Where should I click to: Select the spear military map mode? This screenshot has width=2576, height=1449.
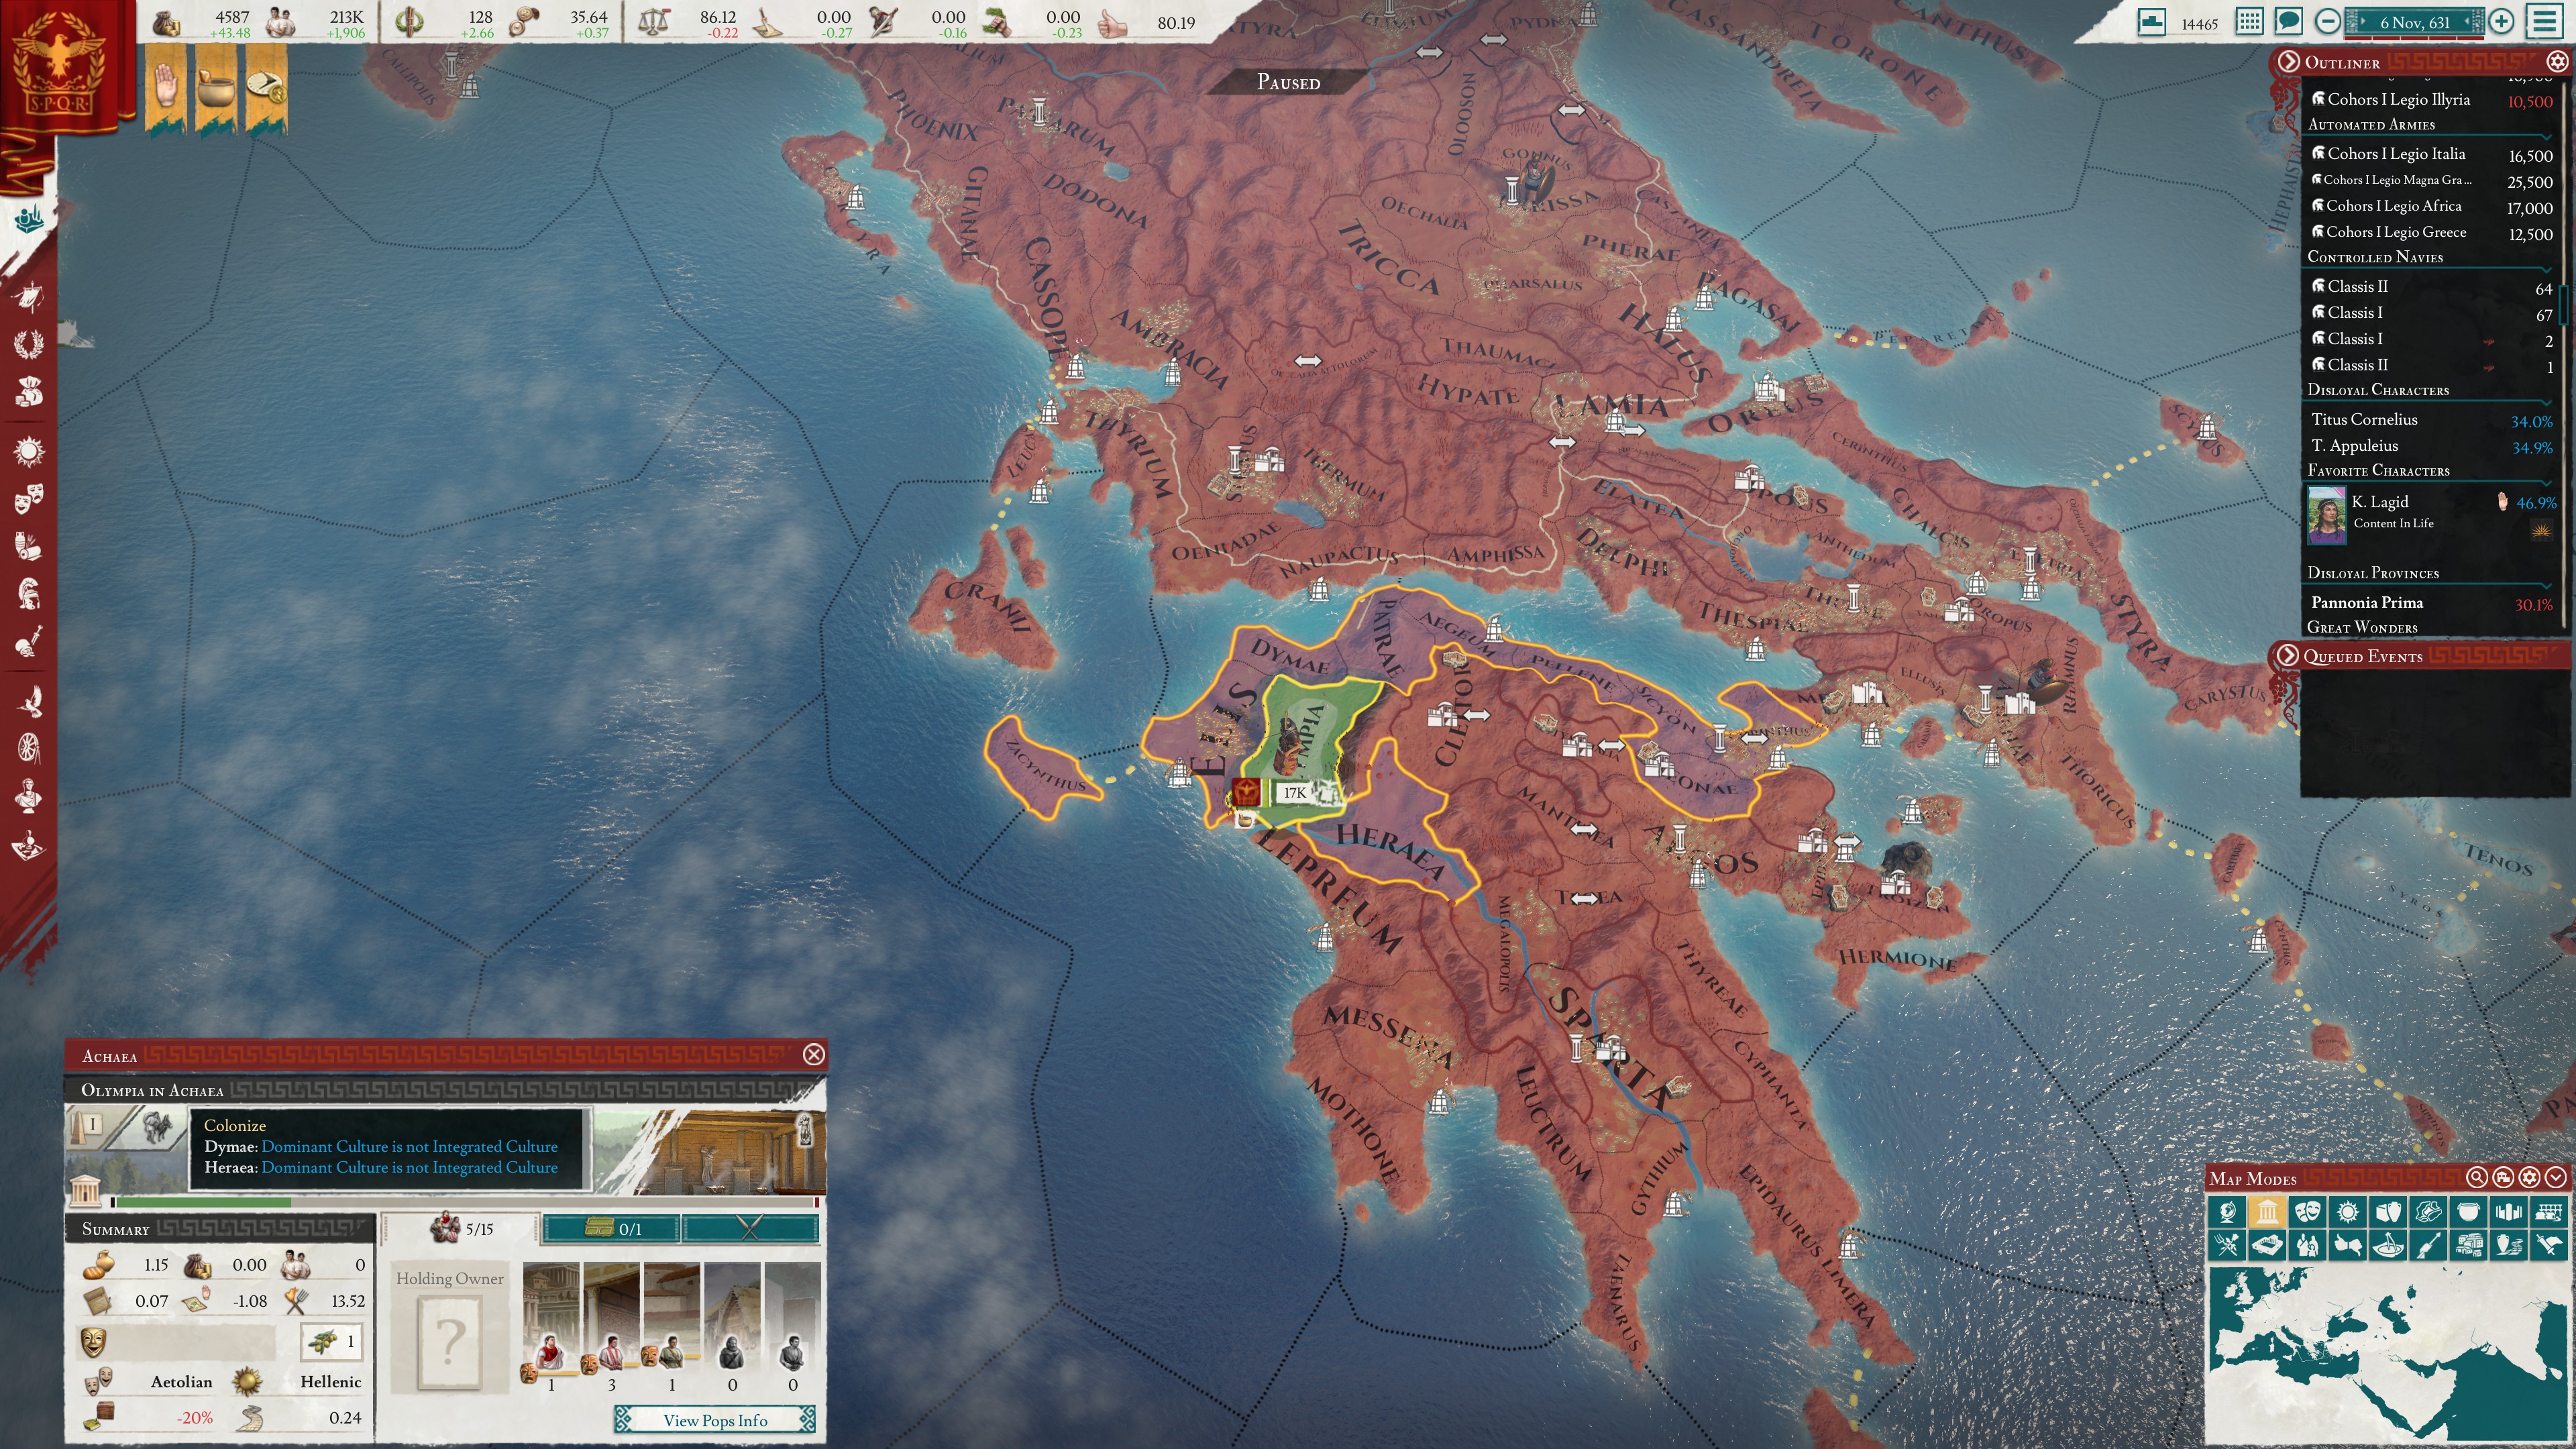(x=2427, y=1245)
